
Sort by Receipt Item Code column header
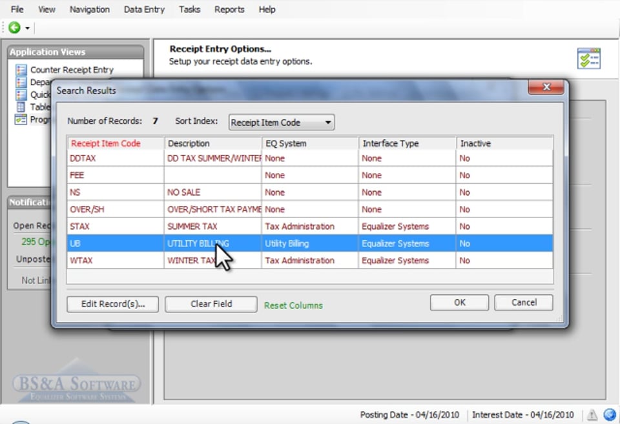point(116,143)
